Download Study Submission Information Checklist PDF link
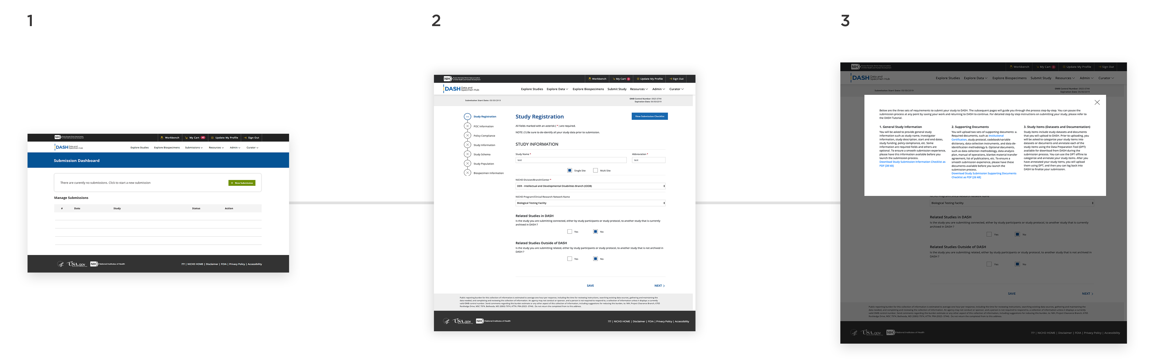 click(912, 164)
